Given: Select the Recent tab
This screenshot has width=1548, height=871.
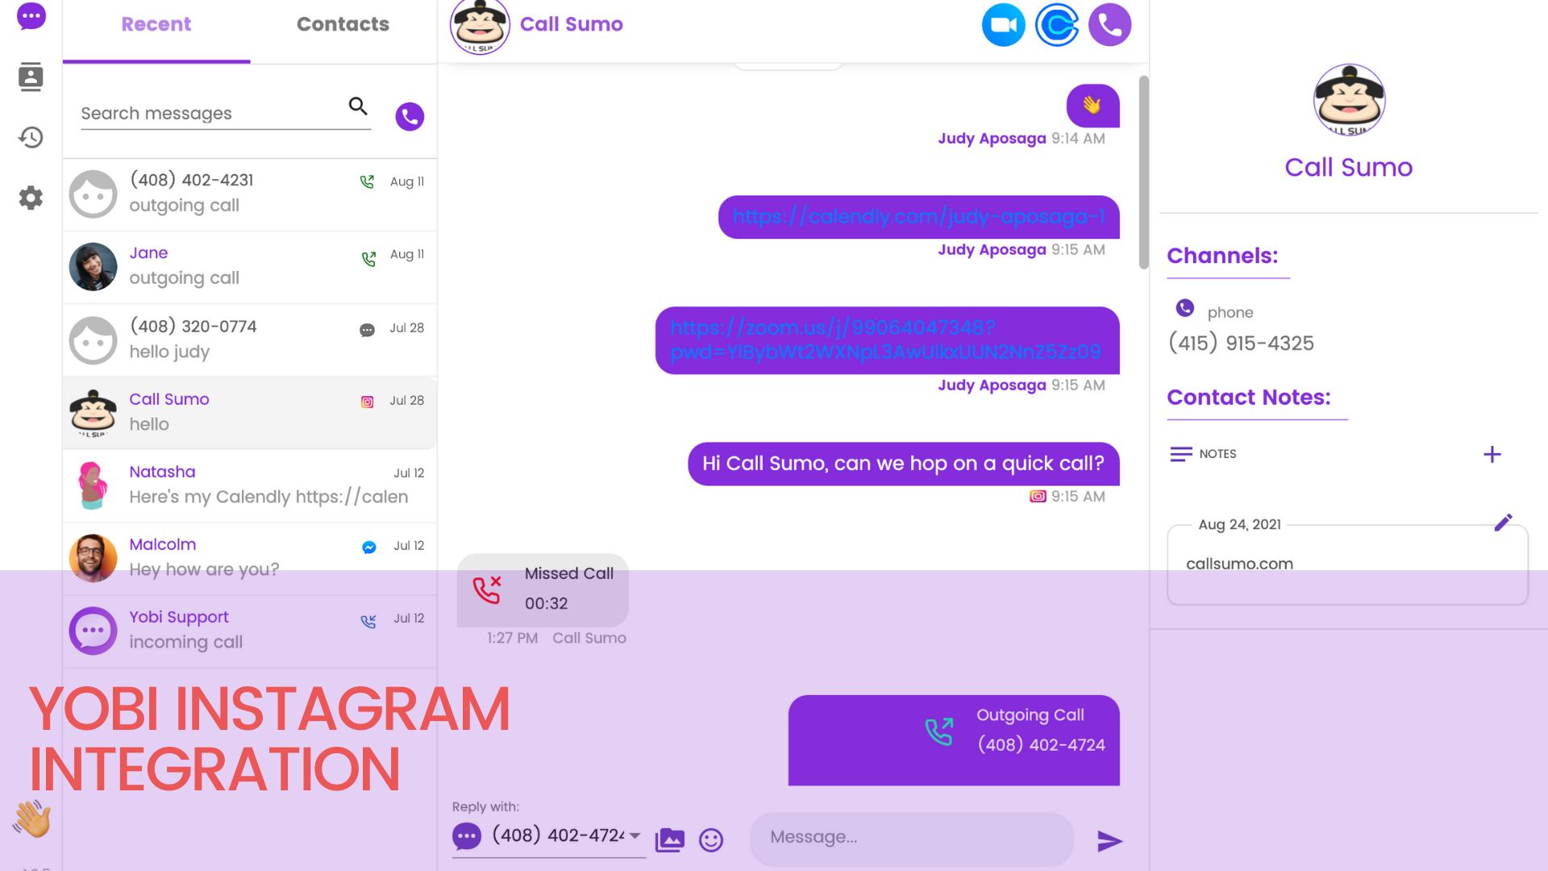Looking at the screenshot, I should point(156,24).
